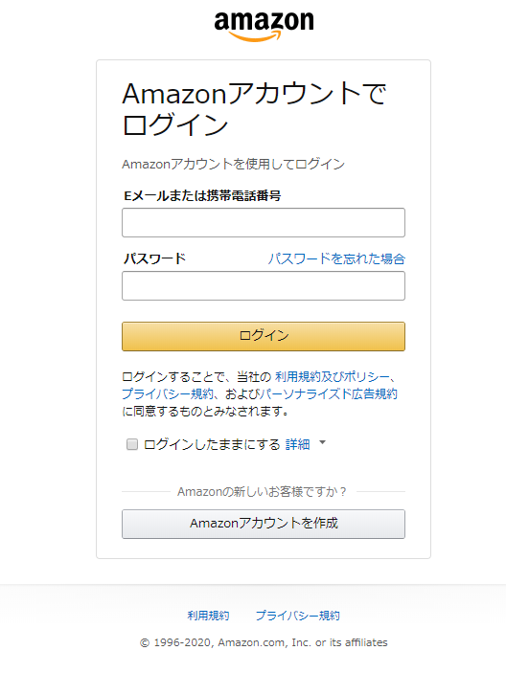Open the パーソナライズド広告規約 link
This screenshot has width=506, height=673.
[x=329, y=393]
